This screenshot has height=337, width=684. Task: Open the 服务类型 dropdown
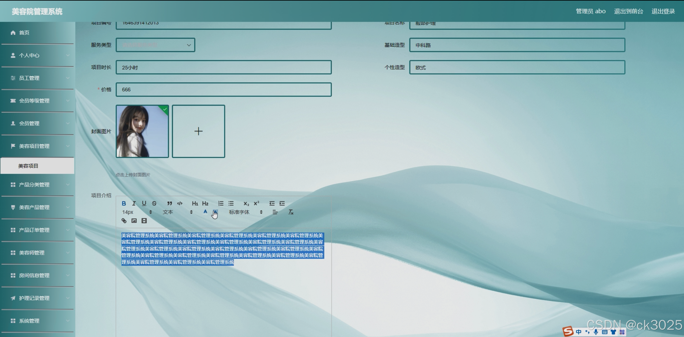coord(155,45)
